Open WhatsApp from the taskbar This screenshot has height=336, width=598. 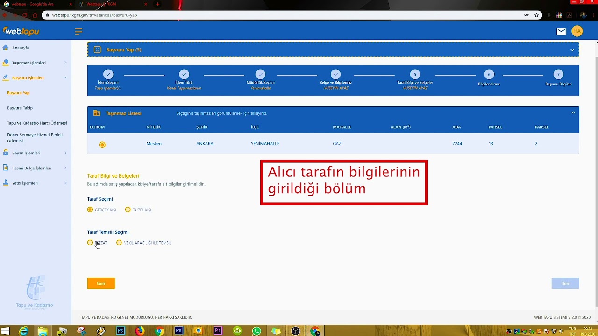point(256,331)
